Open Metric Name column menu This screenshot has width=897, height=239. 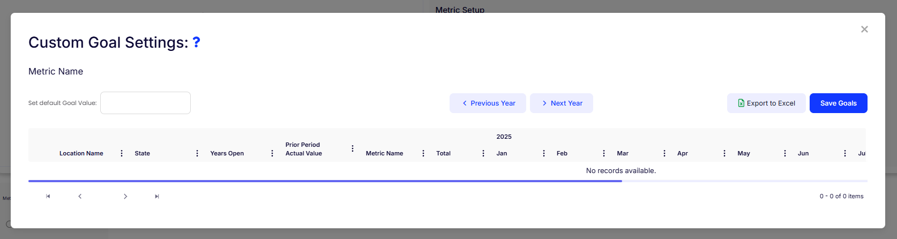coord(423,153)
